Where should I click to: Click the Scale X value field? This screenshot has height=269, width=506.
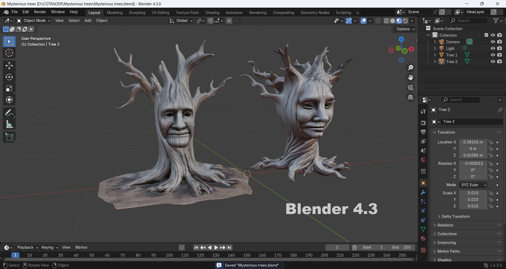pyautogui.click(x=473, y=193)
